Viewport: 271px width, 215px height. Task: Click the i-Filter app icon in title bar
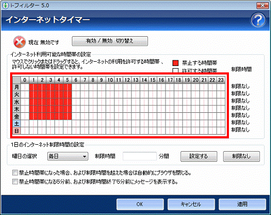(x=6, y=5)
